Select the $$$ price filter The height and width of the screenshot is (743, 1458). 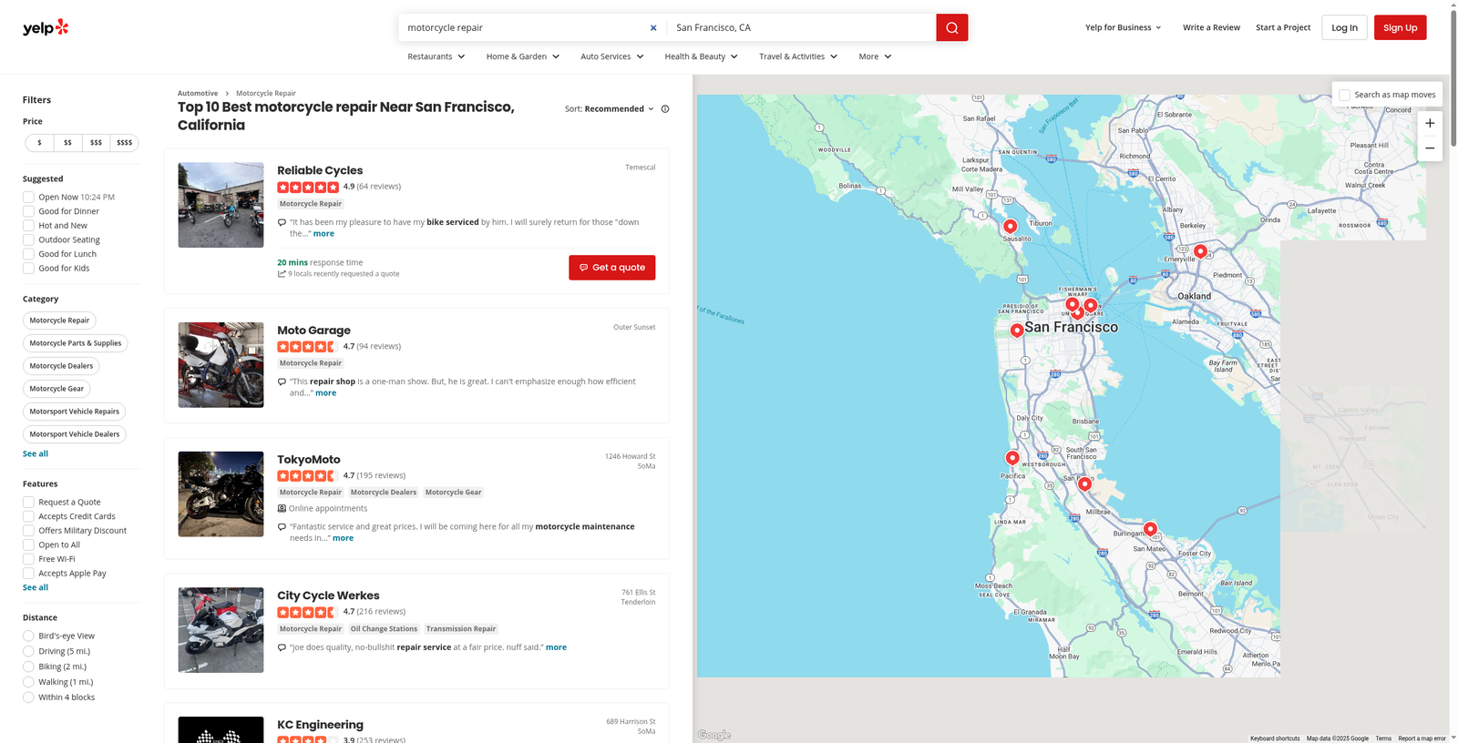coord(96,143)
